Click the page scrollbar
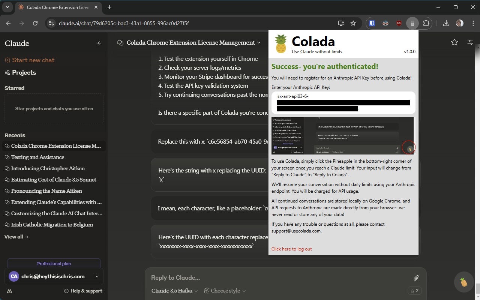 coord(477,289)
